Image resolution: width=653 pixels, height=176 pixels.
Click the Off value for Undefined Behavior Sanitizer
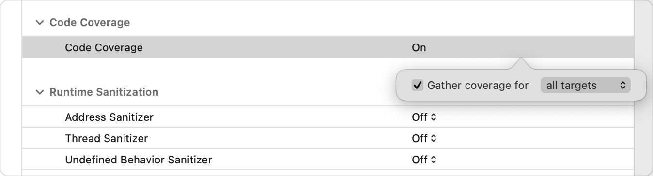(x=420, y=160)
